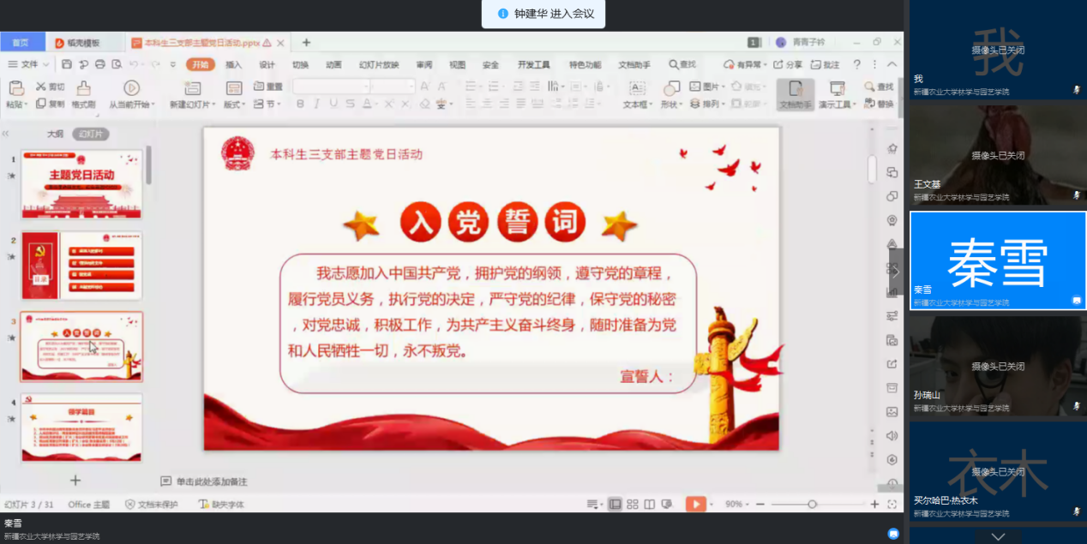The width and height of the screenshot is (1087, 544).
Task: Click the Paste (粘贴) clipboard icon
Action: [15, 88]
